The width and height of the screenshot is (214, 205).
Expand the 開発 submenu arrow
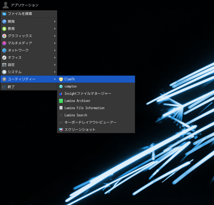[55, 22]
